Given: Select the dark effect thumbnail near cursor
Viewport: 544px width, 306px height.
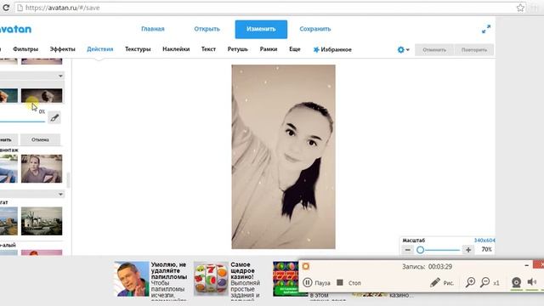Looking at the screenshot, I should [x=42, y=95].
